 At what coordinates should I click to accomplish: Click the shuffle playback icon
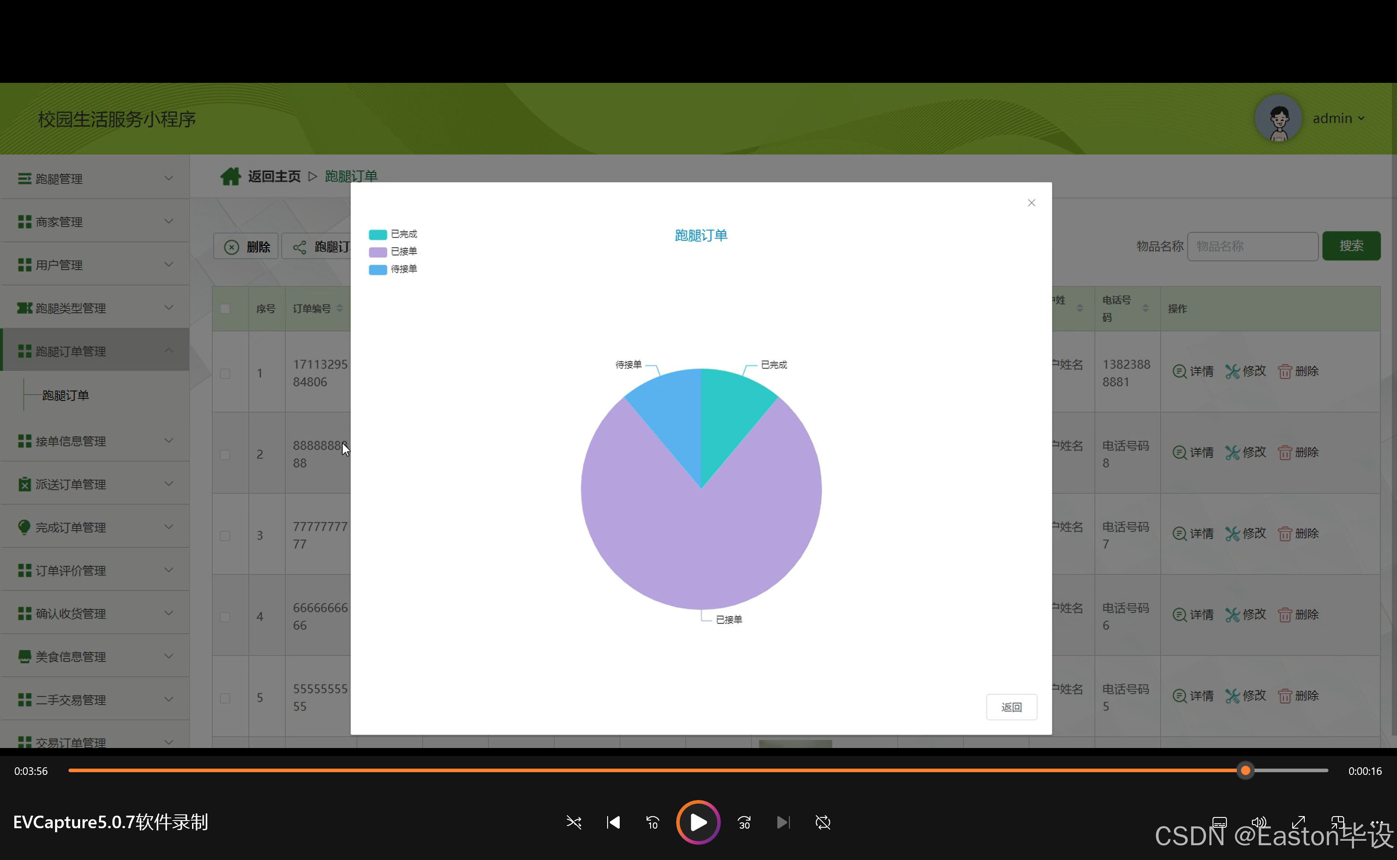coord(574,822)
